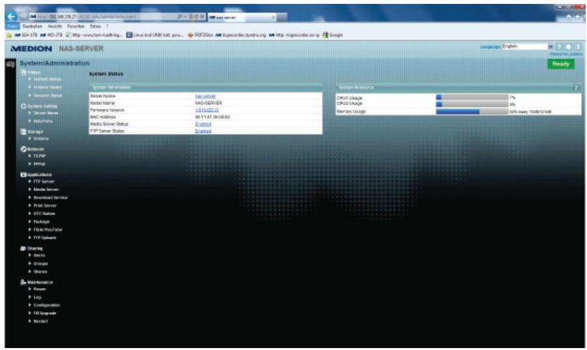Click the help icon beside the language box
Image resolution: width=587 pixels, height=350 pixels.
coord(559,47)
